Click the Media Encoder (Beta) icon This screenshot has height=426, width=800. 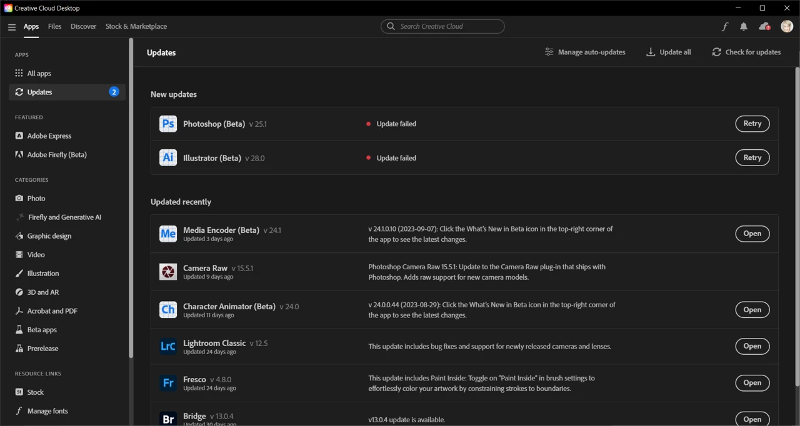[168, 234]
